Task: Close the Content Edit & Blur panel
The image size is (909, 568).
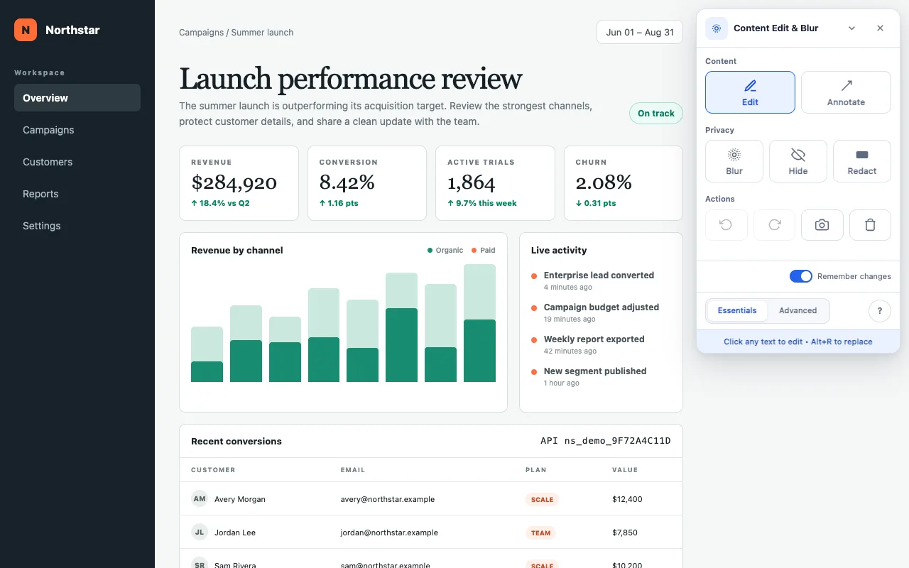Action: (x=880, y=28)
